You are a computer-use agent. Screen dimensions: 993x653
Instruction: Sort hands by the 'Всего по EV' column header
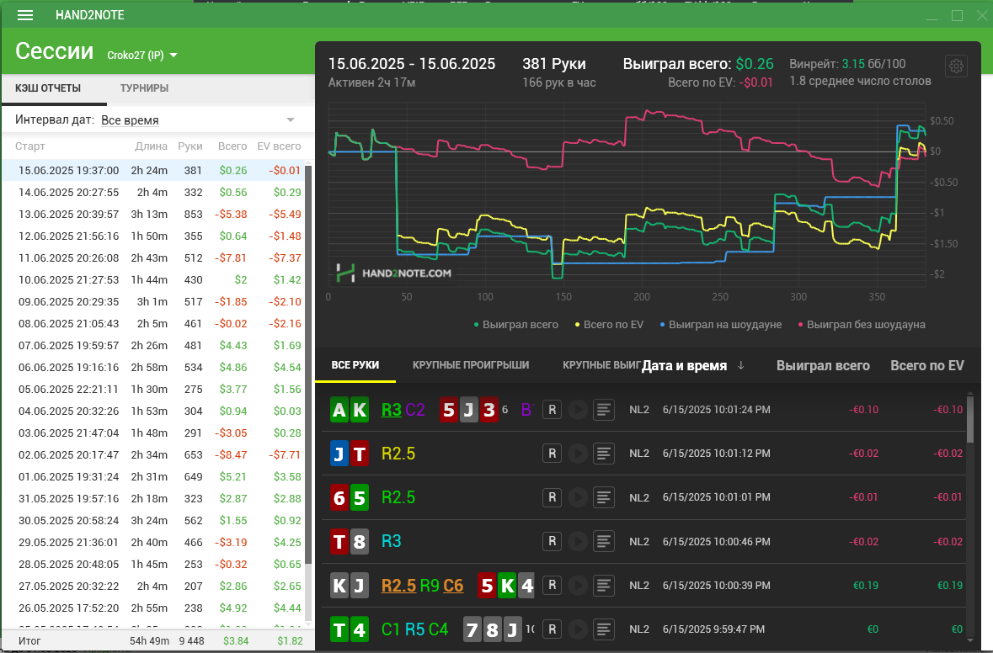coord(927,366)
